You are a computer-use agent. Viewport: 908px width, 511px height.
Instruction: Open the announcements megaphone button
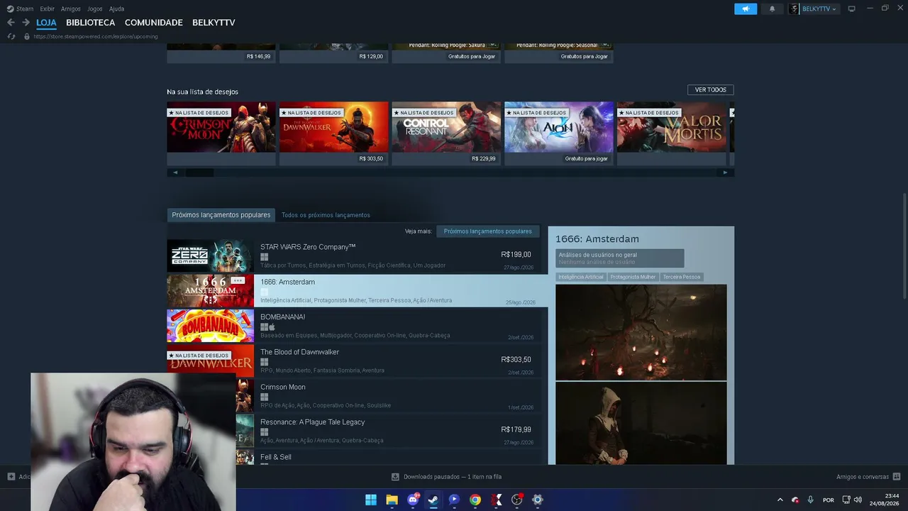point(746,9)
